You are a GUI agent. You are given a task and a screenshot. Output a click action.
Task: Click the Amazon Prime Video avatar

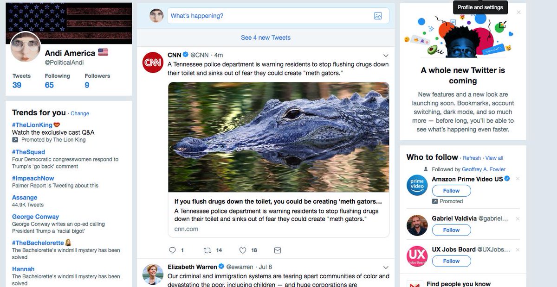click(x=417, y=185)
